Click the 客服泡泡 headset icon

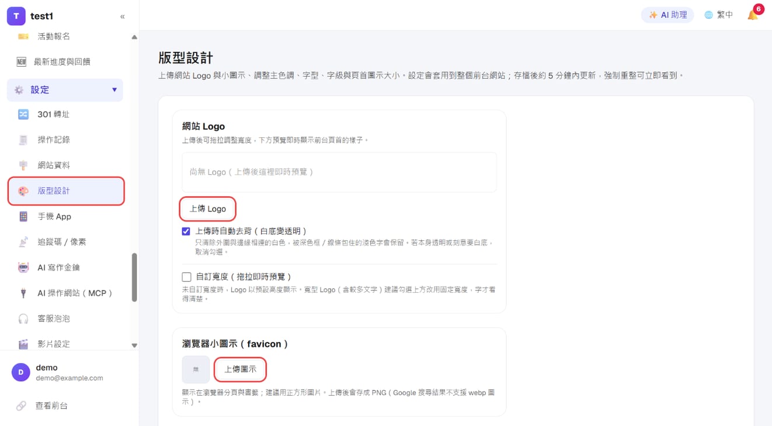tap(23, 318)
